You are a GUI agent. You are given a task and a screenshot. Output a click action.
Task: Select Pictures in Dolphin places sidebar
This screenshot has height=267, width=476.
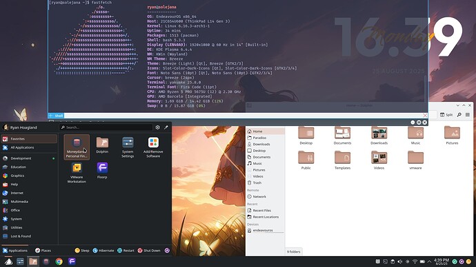[266, 170]
